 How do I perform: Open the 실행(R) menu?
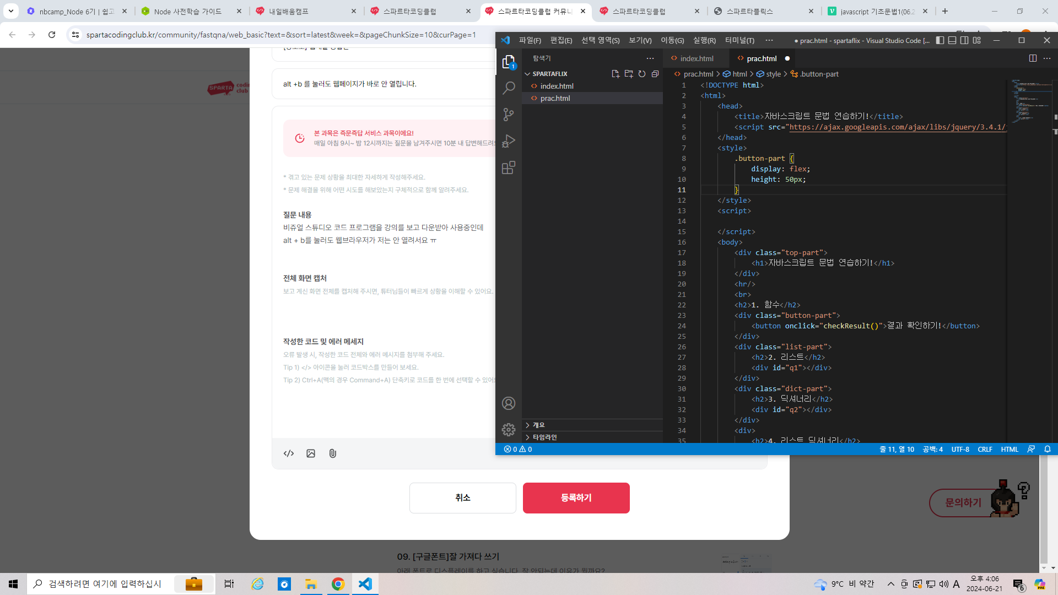click(x=704, y=40)
